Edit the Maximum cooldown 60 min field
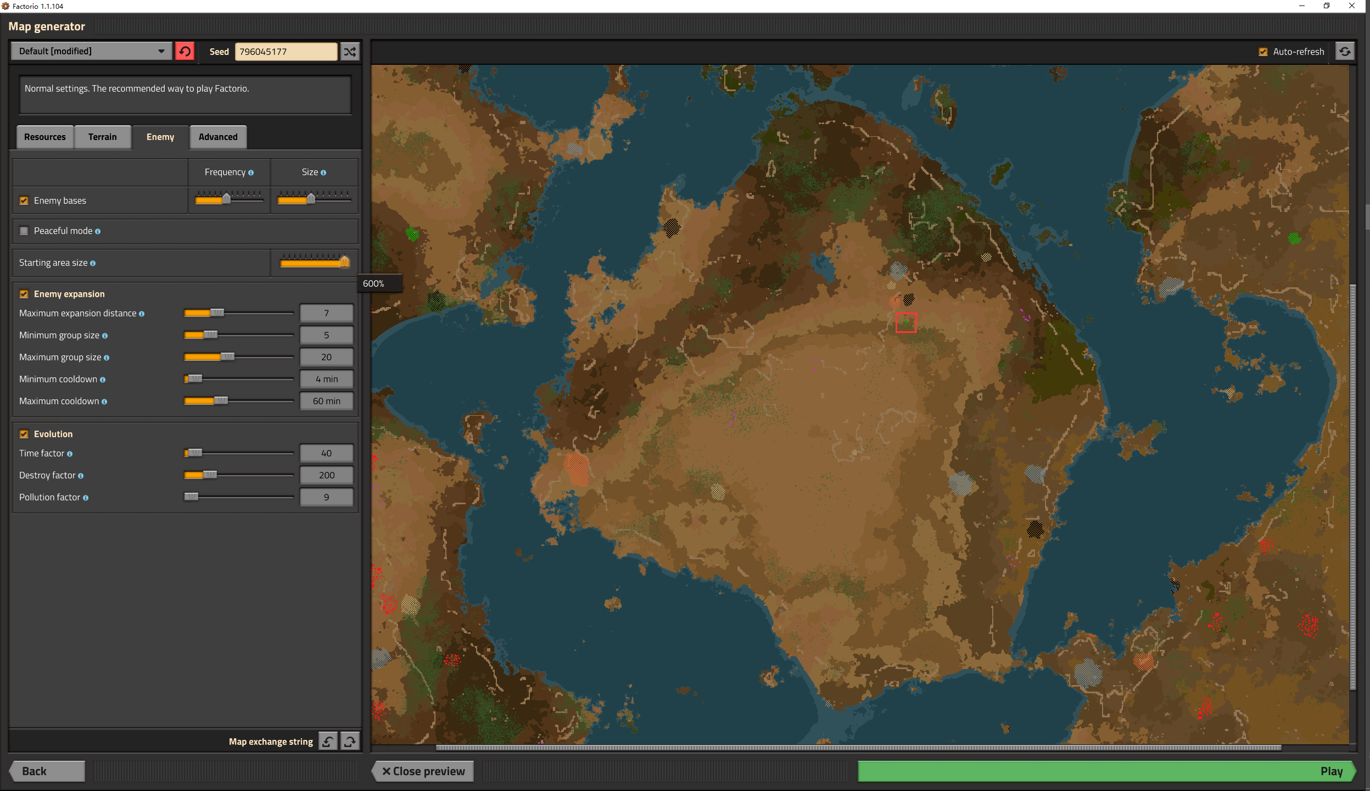The image size is (1370, 791). click(x=326, y=401)
